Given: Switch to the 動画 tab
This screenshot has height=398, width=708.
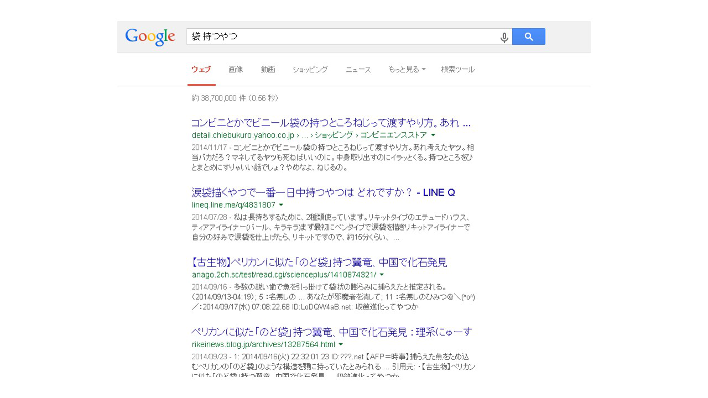Looking at the screenshot, I should [x=268, y=70].
